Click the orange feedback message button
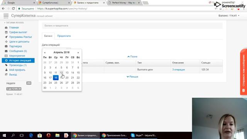The width and height of the screenshot is (247, 139). (x=244, y=72)
